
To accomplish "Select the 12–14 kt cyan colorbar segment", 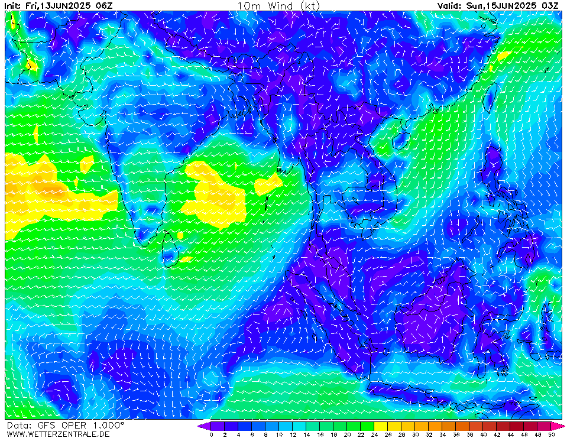I will click(x=299, y=426).
